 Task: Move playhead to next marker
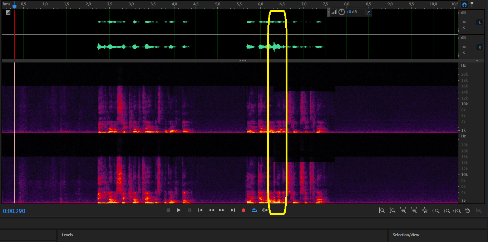[x=233, y=210]
